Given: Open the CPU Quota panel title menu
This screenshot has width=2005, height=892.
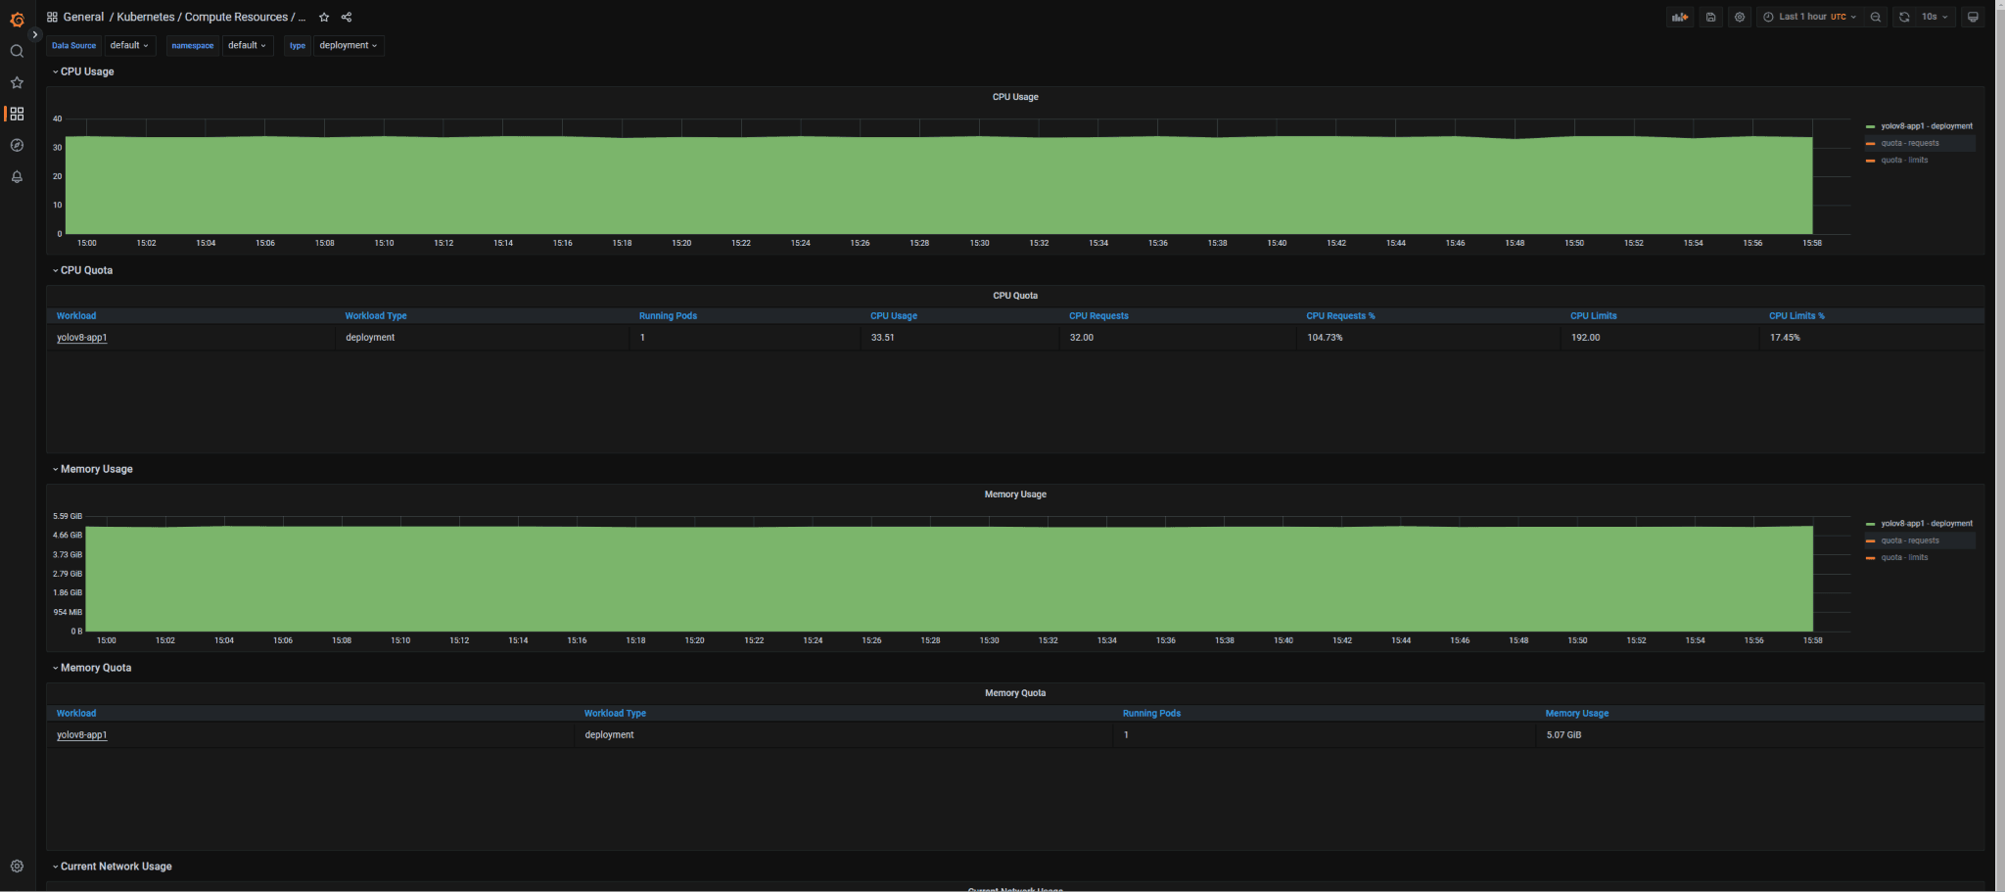Looking at the screenshot, I should point(1015,296).
